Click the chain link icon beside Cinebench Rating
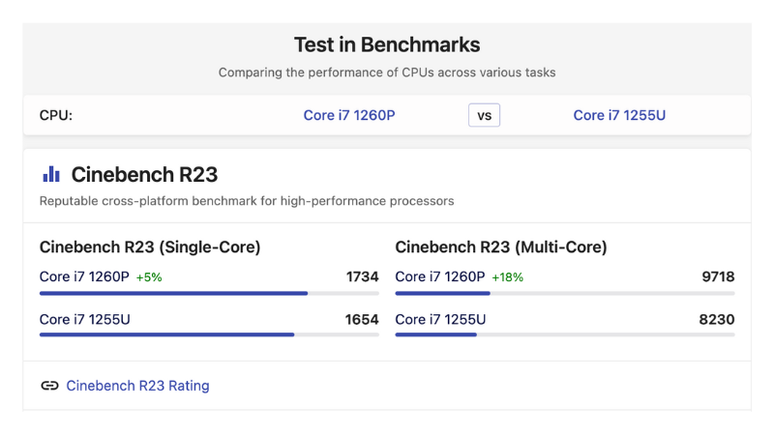The height and width of the screenshot is (435, 774). (49, 386)
